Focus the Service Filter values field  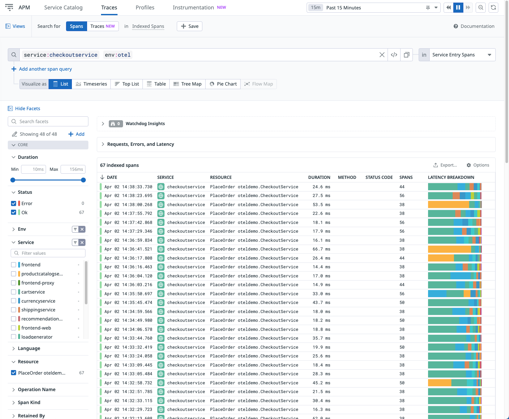48,253
